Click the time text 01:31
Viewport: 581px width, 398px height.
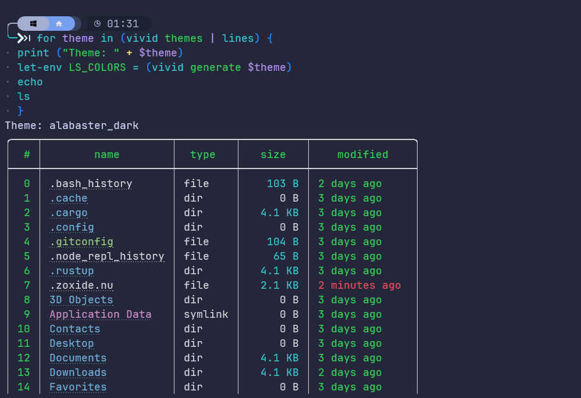point(123,24)
